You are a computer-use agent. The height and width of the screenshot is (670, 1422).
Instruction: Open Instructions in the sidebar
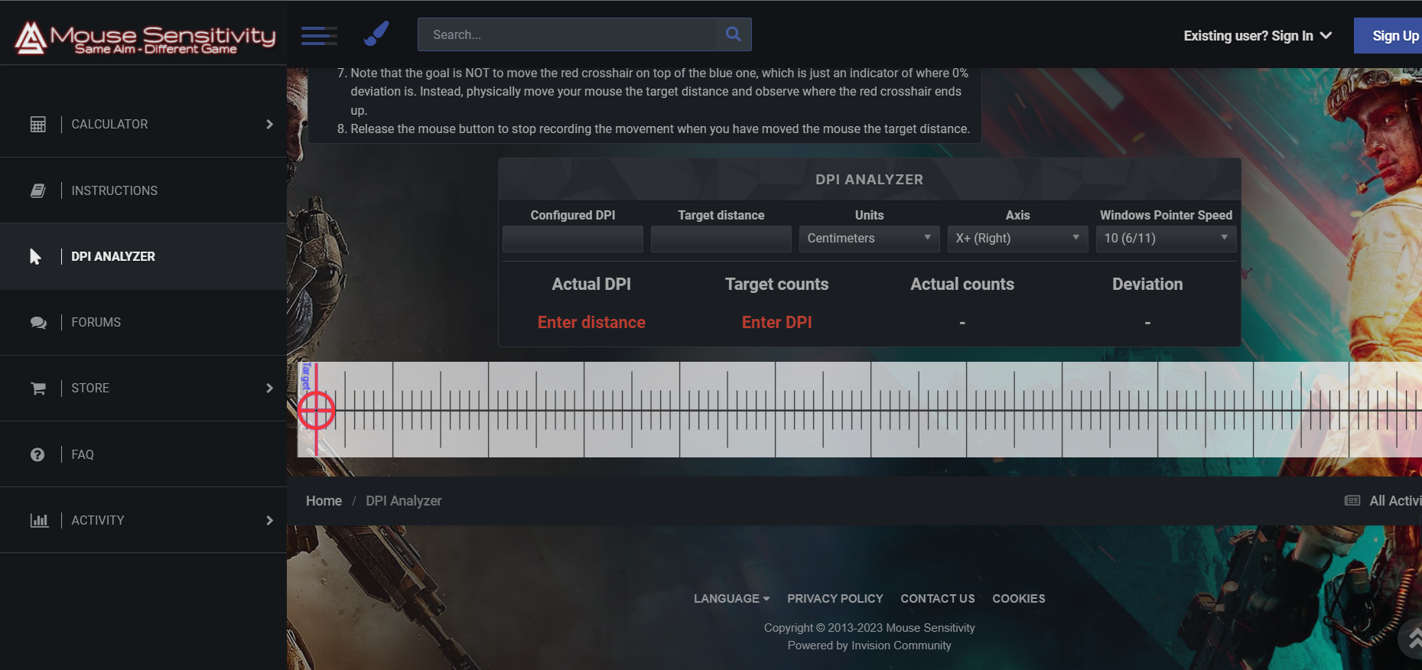click(114, 190)
